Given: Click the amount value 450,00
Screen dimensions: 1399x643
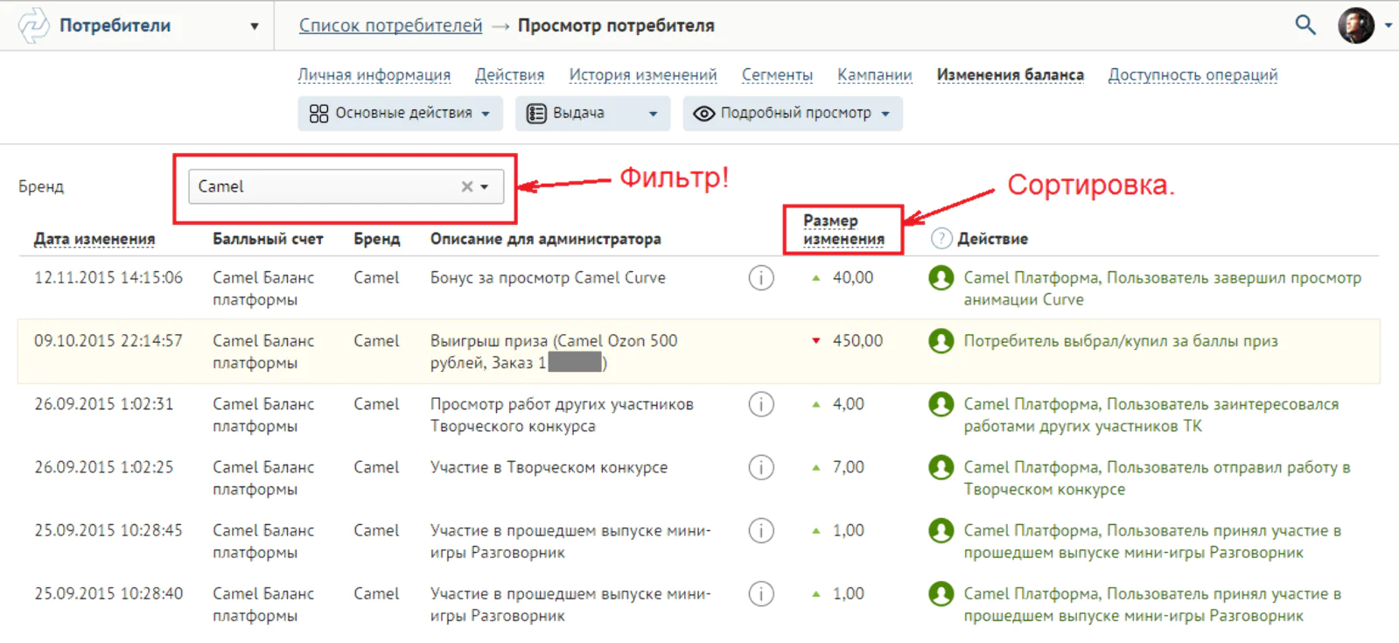Looking at the screenshot, I should click(857, 341).
